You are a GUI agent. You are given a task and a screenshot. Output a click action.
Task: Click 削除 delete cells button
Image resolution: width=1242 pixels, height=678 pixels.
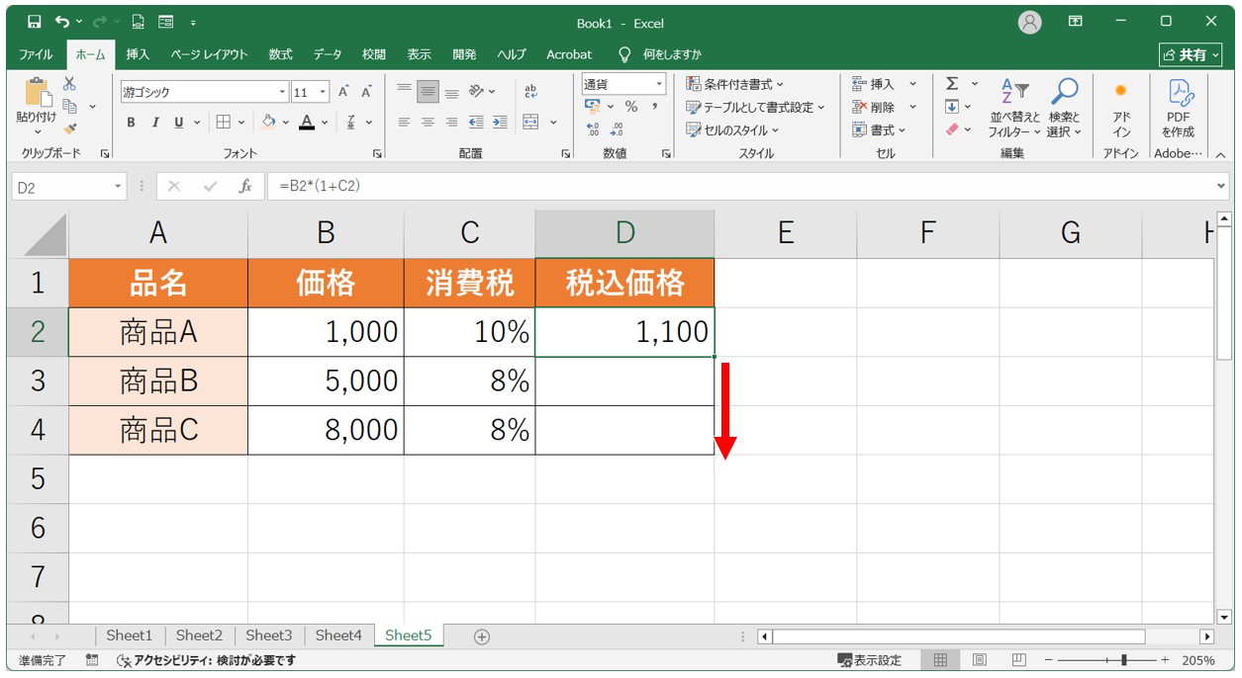(874, 107)
